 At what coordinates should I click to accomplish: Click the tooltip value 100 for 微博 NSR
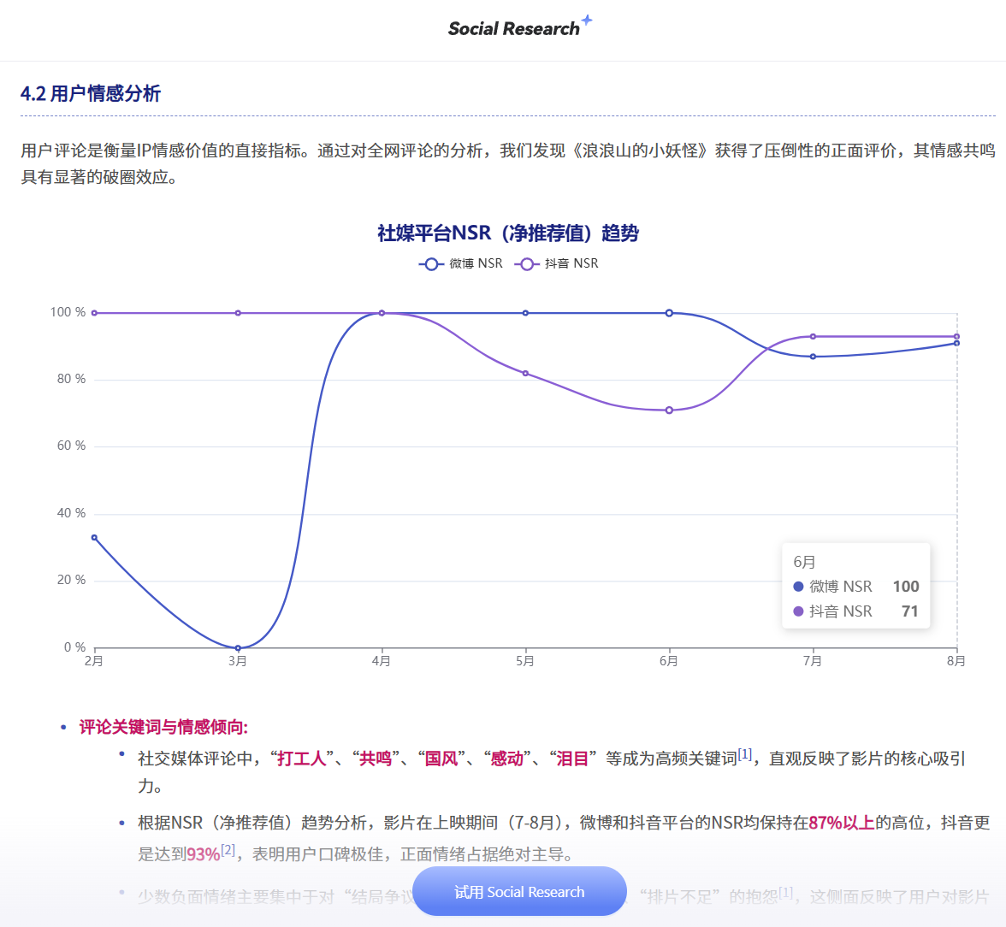tap(906, 587)
